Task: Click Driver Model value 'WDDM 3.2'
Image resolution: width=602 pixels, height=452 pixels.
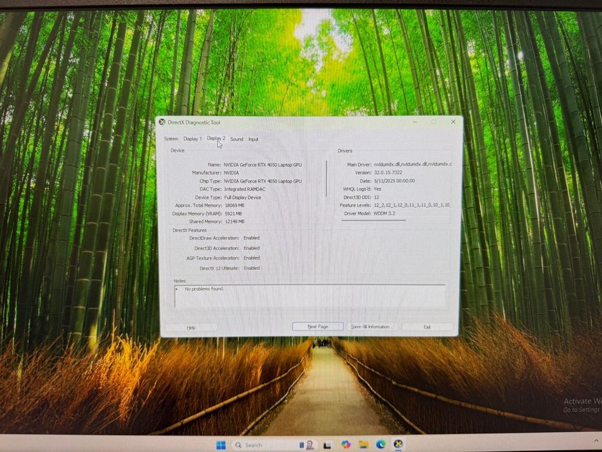Action: (x=385, y=213)
